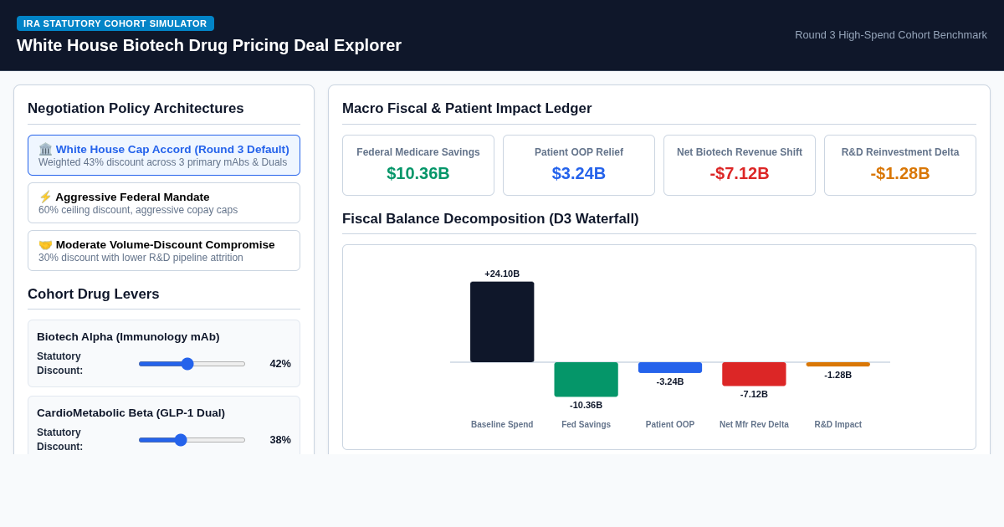1004x527 pixels.
Task: Click the -7.12B waterfall bar label
Action: (x=754, y=394)
